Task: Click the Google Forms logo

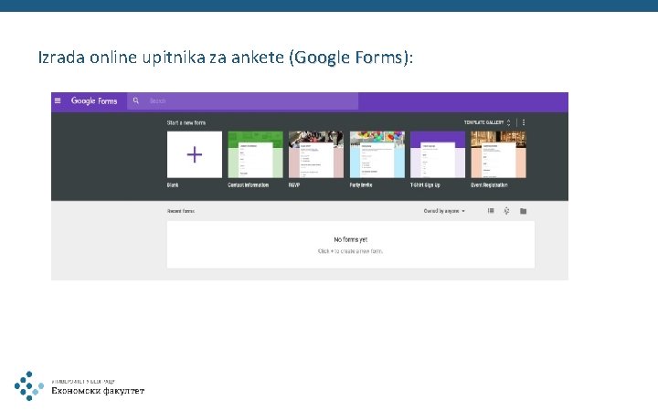Action: [94, 101]
